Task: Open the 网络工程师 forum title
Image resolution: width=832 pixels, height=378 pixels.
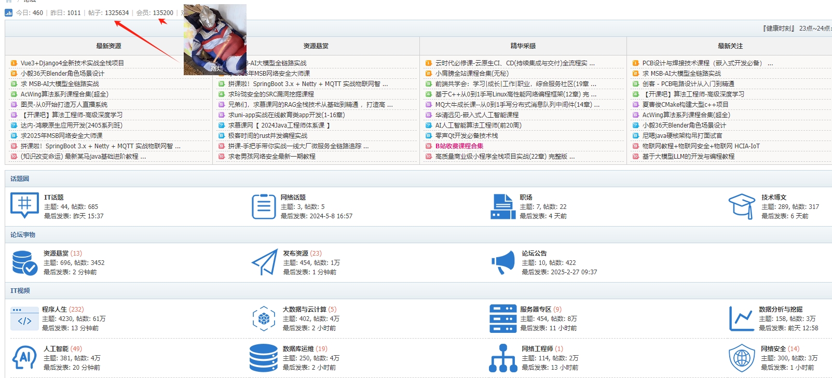Action: (537, 349)
